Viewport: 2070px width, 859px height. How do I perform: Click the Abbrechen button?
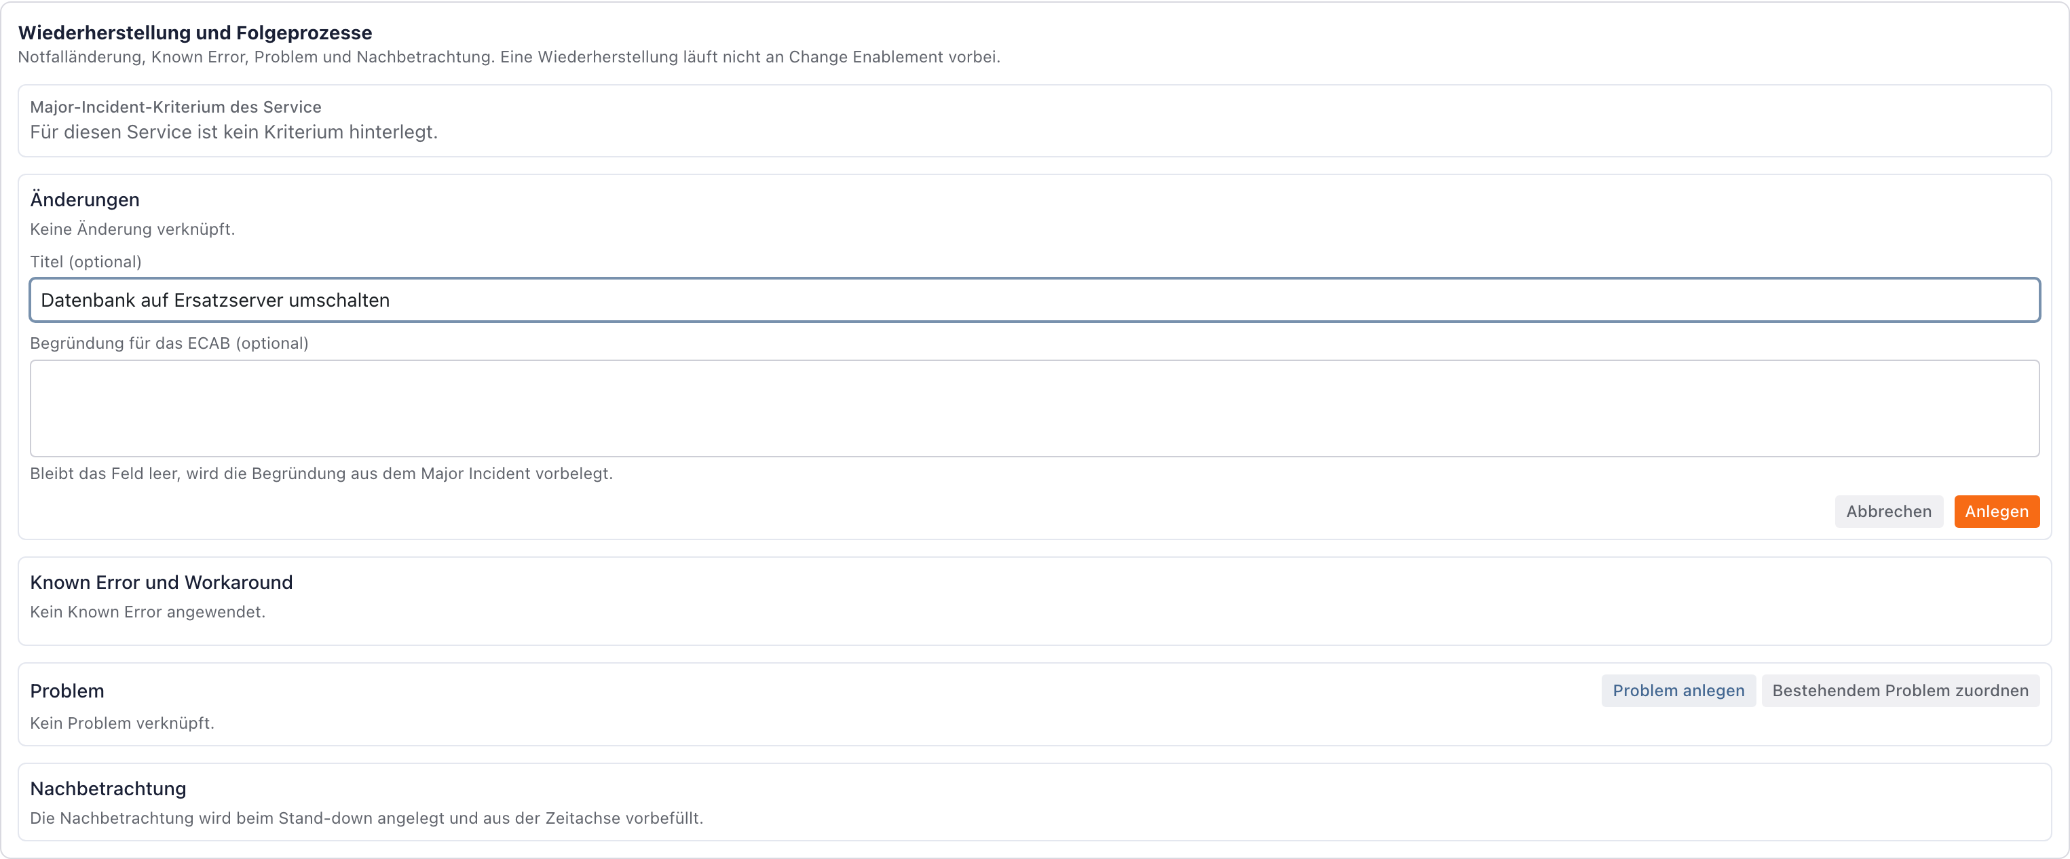pyautogui.click(x=1888, y=512)
